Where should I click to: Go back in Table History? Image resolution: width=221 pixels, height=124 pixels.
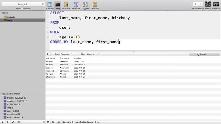(x=195, y=4)
